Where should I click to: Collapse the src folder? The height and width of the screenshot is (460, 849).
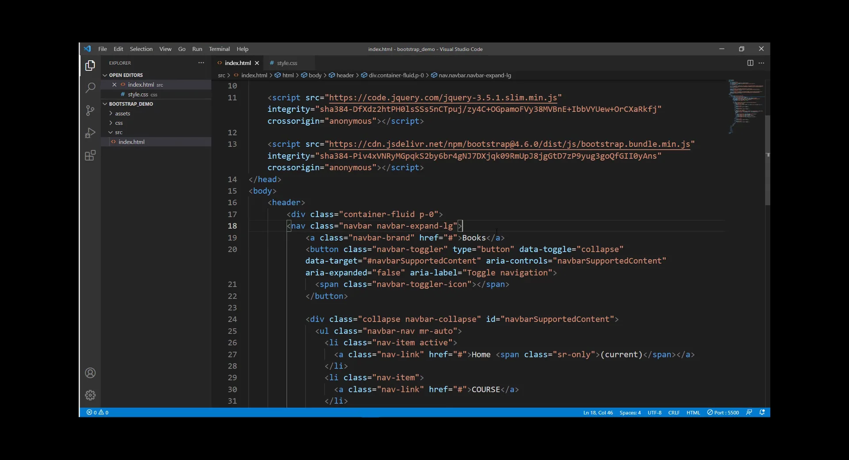pyautogui.click(x=119, y=132)
